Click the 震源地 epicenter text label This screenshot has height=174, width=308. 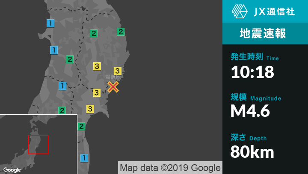(x=113, y=77)
